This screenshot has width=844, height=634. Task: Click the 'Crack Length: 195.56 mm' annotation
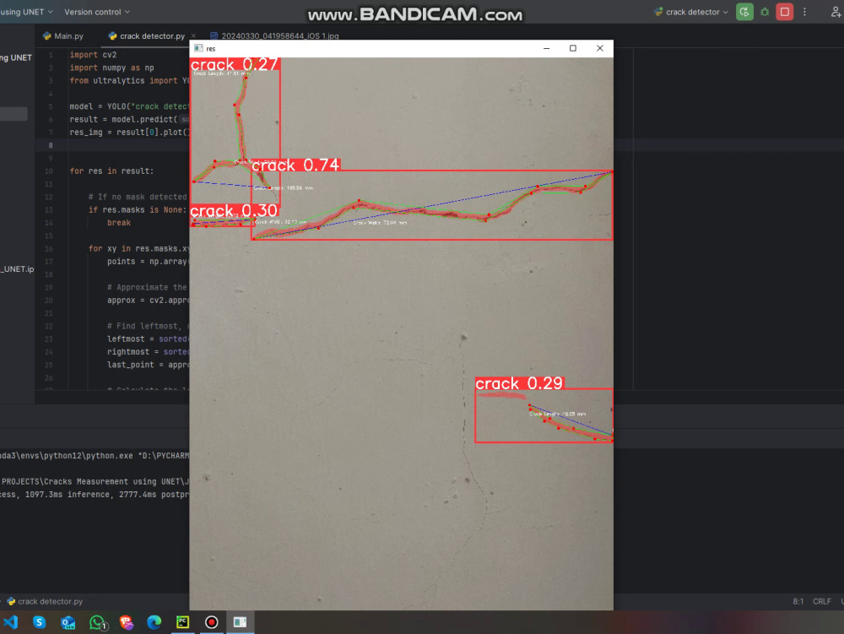pos(284,188)
